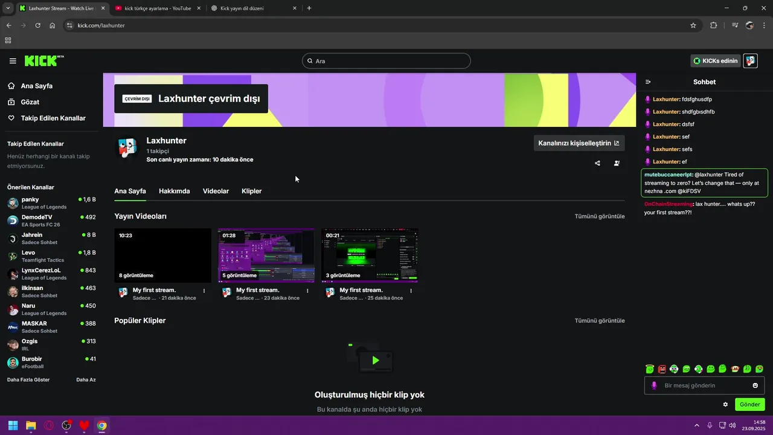Click the Laxhunter channel avatar

click(127, 148)
